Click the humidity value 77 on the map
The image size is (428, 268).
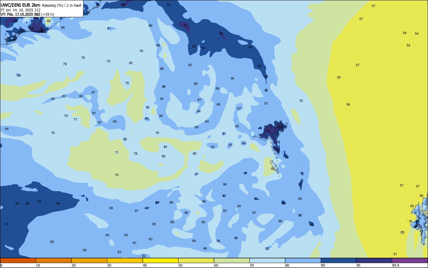(x=75, y=120)
